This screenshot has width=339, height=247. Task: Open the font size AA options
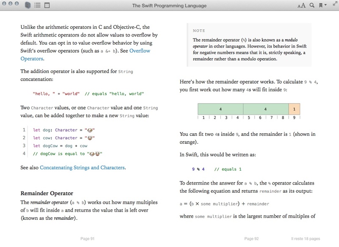pos(302,6)
